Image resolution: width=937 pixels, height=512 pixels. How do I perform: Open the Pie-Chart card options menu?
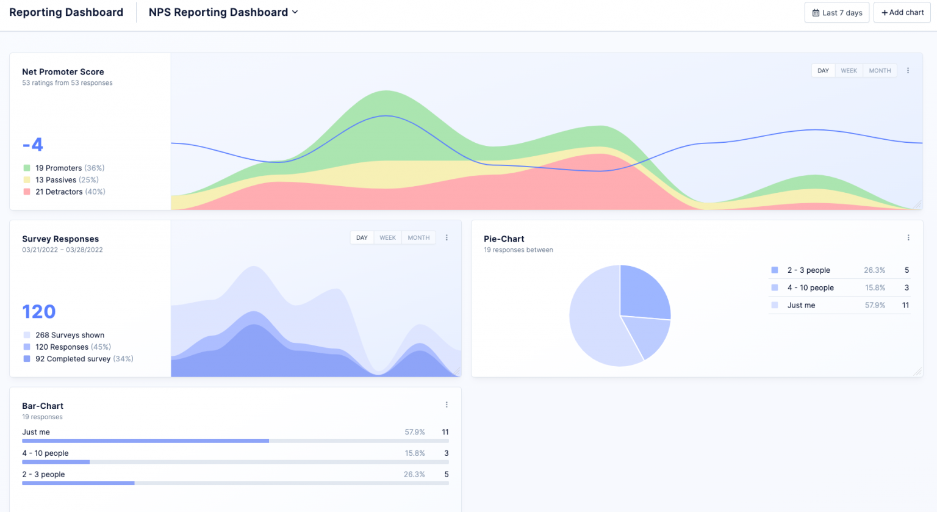[x=908, y=238]
